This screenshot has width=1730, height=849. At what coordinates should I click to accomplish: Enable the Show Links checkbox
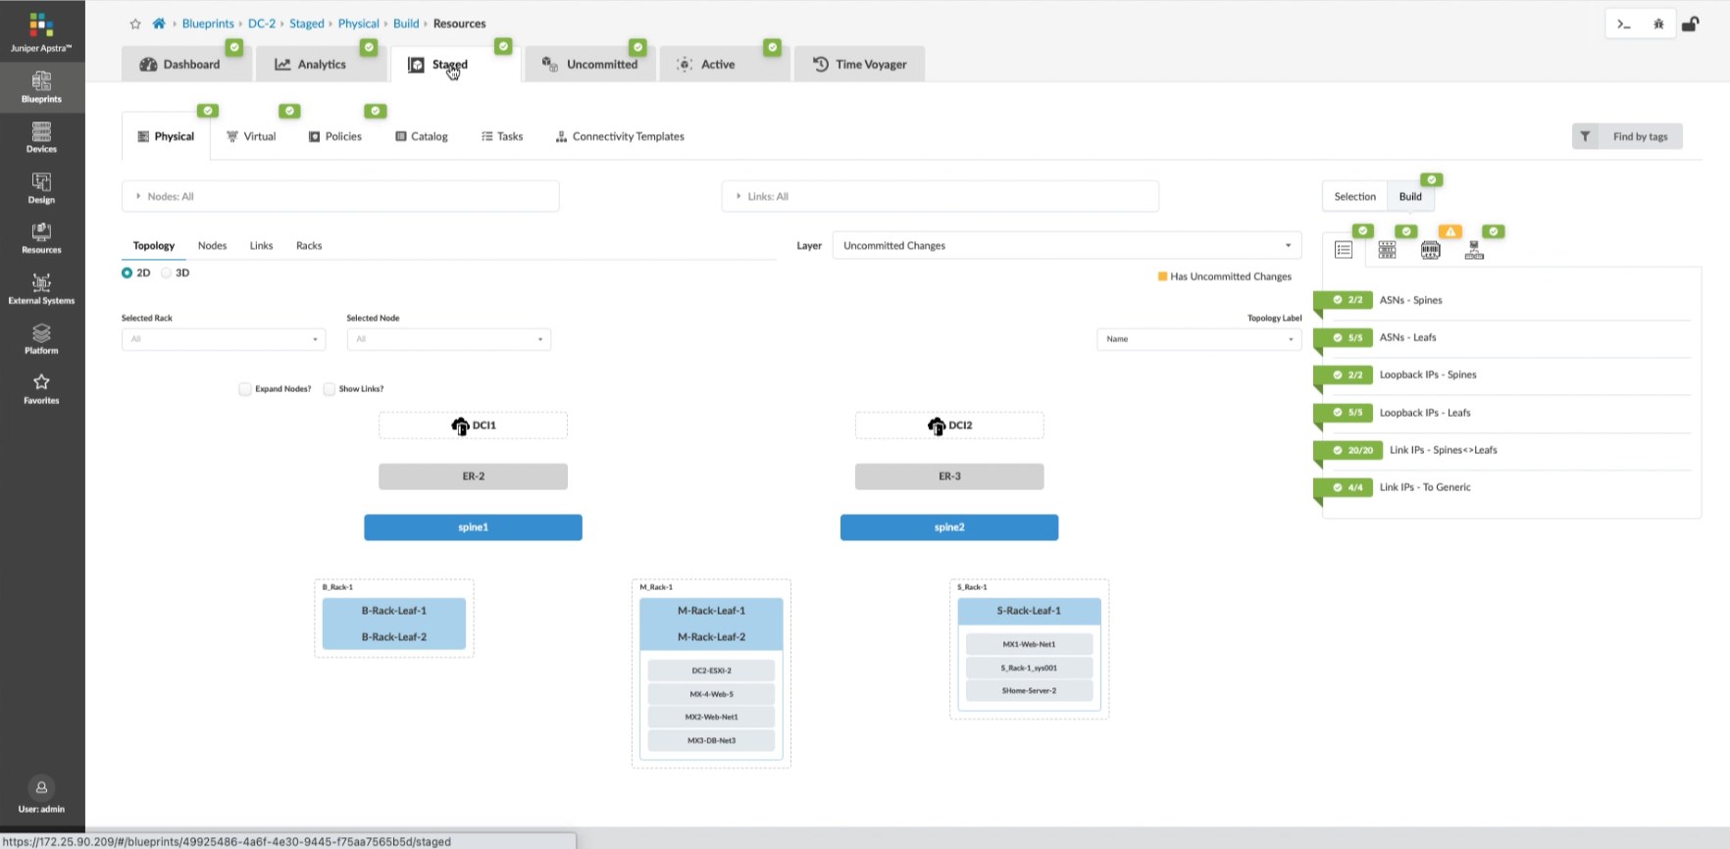click(330, 389)
